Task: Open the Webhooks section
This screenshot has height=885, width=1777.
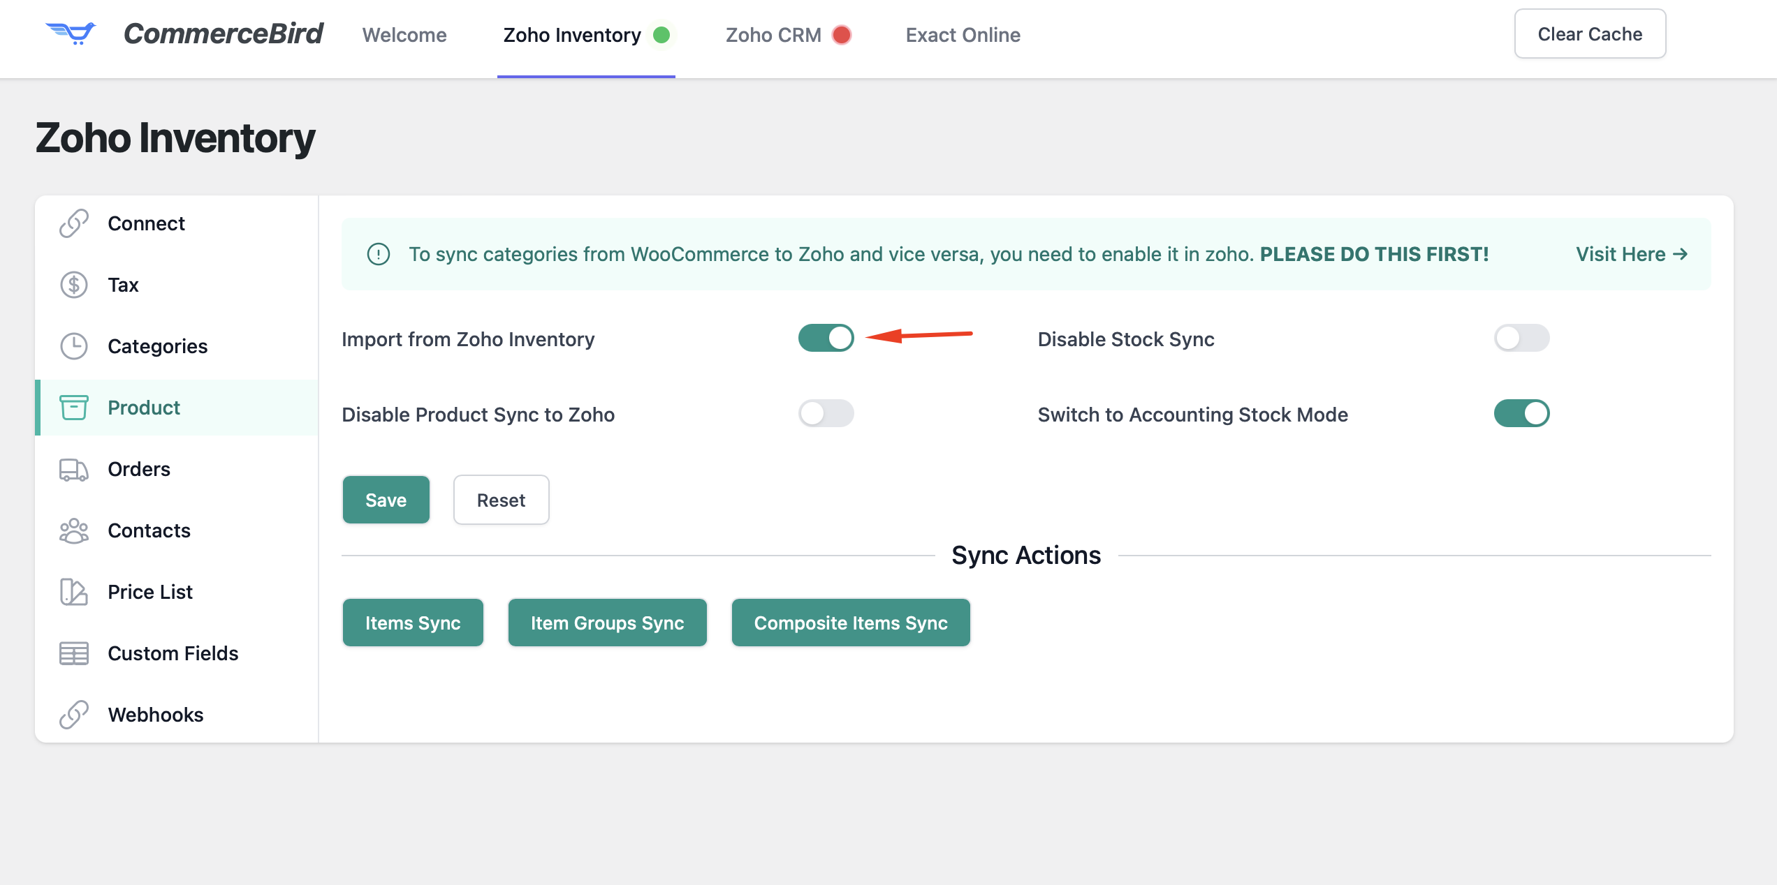Action: coord(177,715)
